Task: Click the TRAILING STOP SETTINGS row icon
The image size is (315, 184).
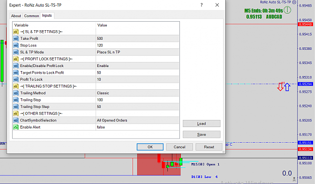Action: click(16, 86)
